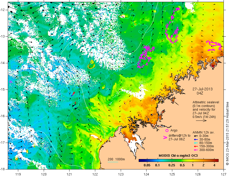Click the date label 27-Jul-2013

click(202, 89)
